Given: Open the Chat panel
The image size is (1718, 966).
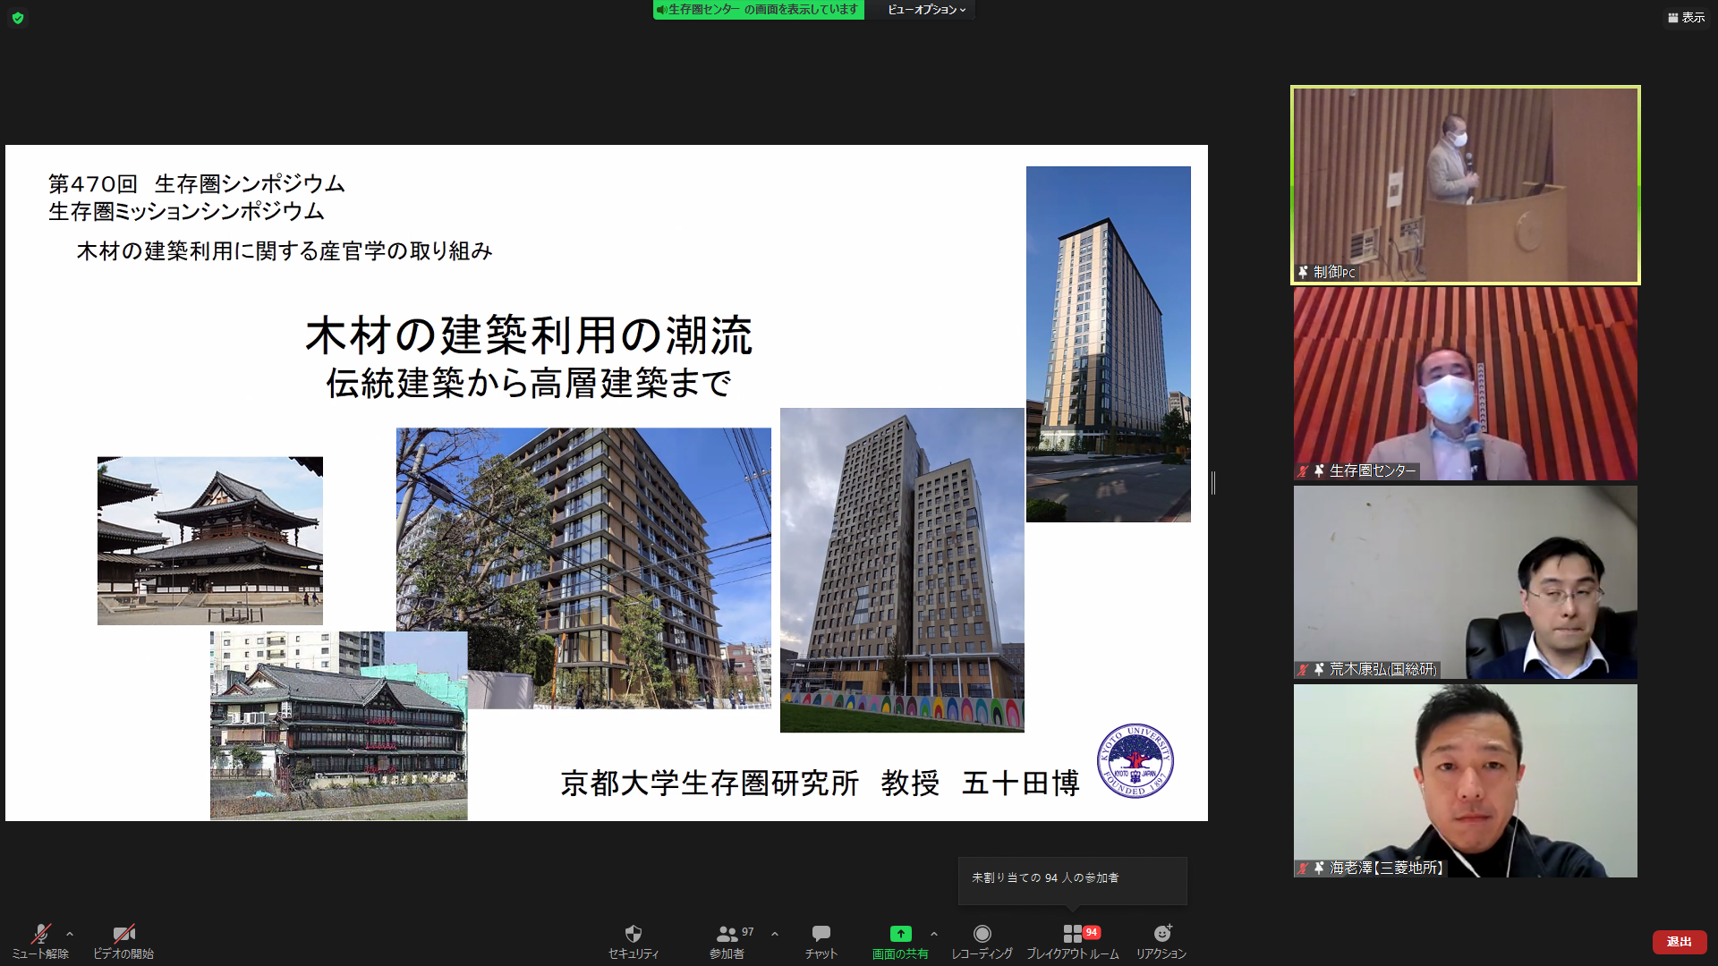Looking at the screenshot, I should point(821,941).
